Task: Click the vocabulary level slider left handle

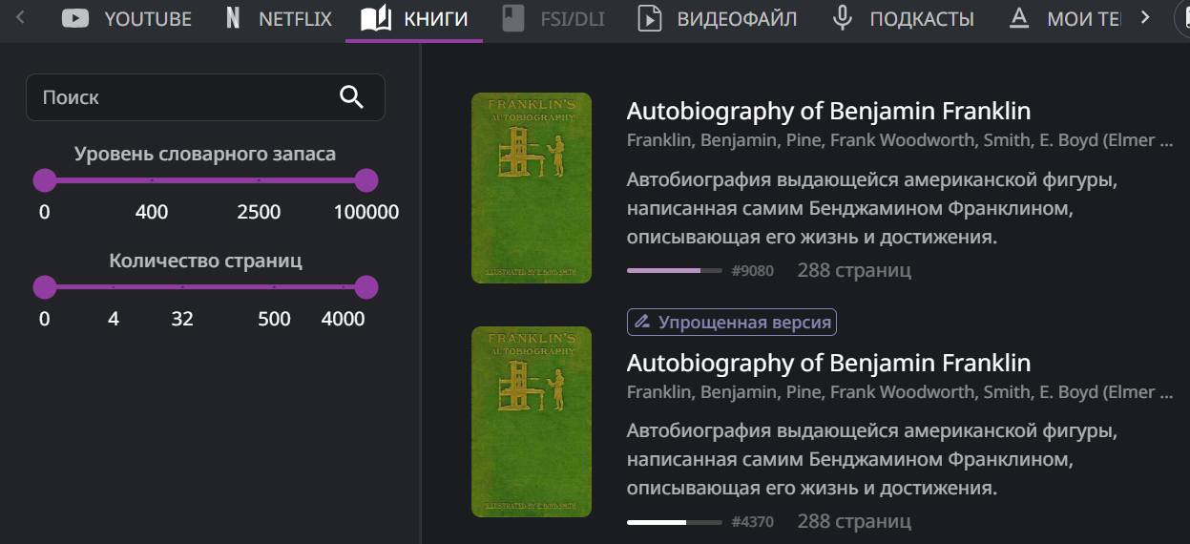Action: [x=45, y=180]
